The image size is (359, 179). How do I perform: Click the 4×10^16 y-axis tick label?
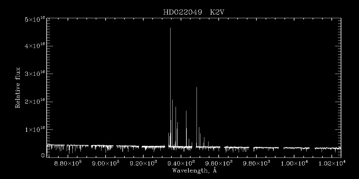coord(34,46)
